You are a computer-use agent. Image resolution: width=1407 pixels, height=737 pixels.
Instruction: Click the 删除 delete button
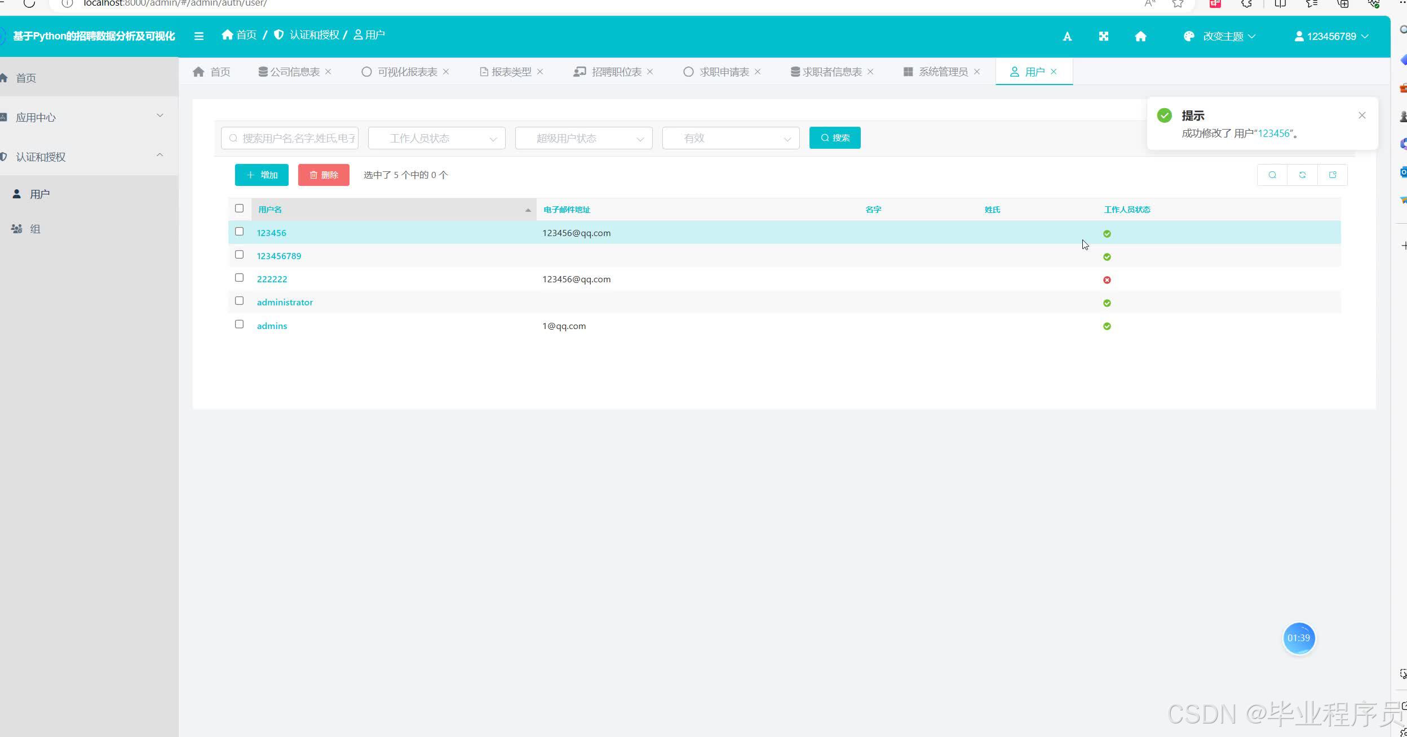(324, 175)
